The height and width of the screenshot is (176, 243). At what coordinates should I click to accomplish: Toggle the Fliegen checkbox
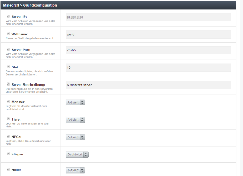8,154
